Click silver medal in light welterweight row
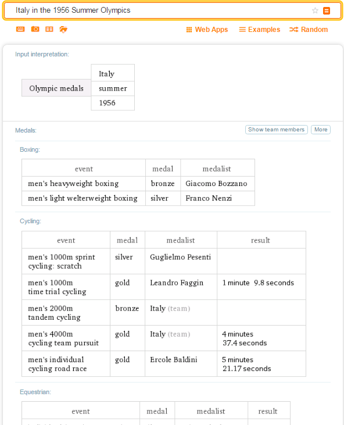Viewport: 344px width, 425px height. pos(159,198)
